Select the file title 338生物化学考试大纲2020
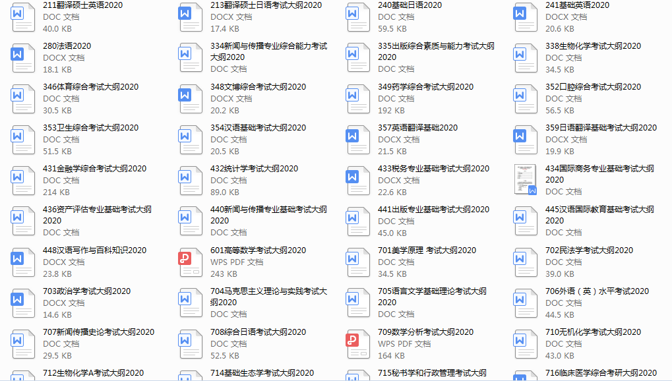The width and height of the screenshot is (672, 381). 593,46
